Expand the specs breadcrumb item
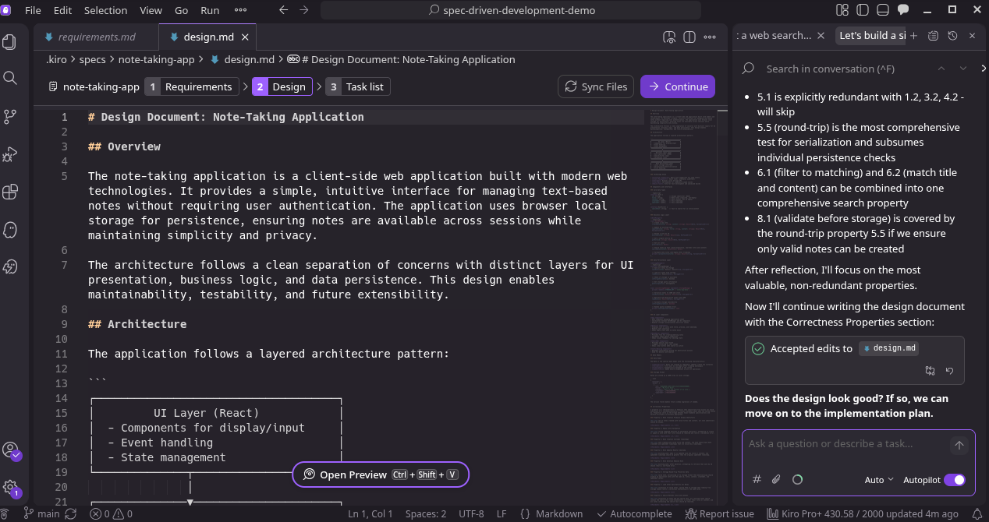 click(x=92, y=59)
